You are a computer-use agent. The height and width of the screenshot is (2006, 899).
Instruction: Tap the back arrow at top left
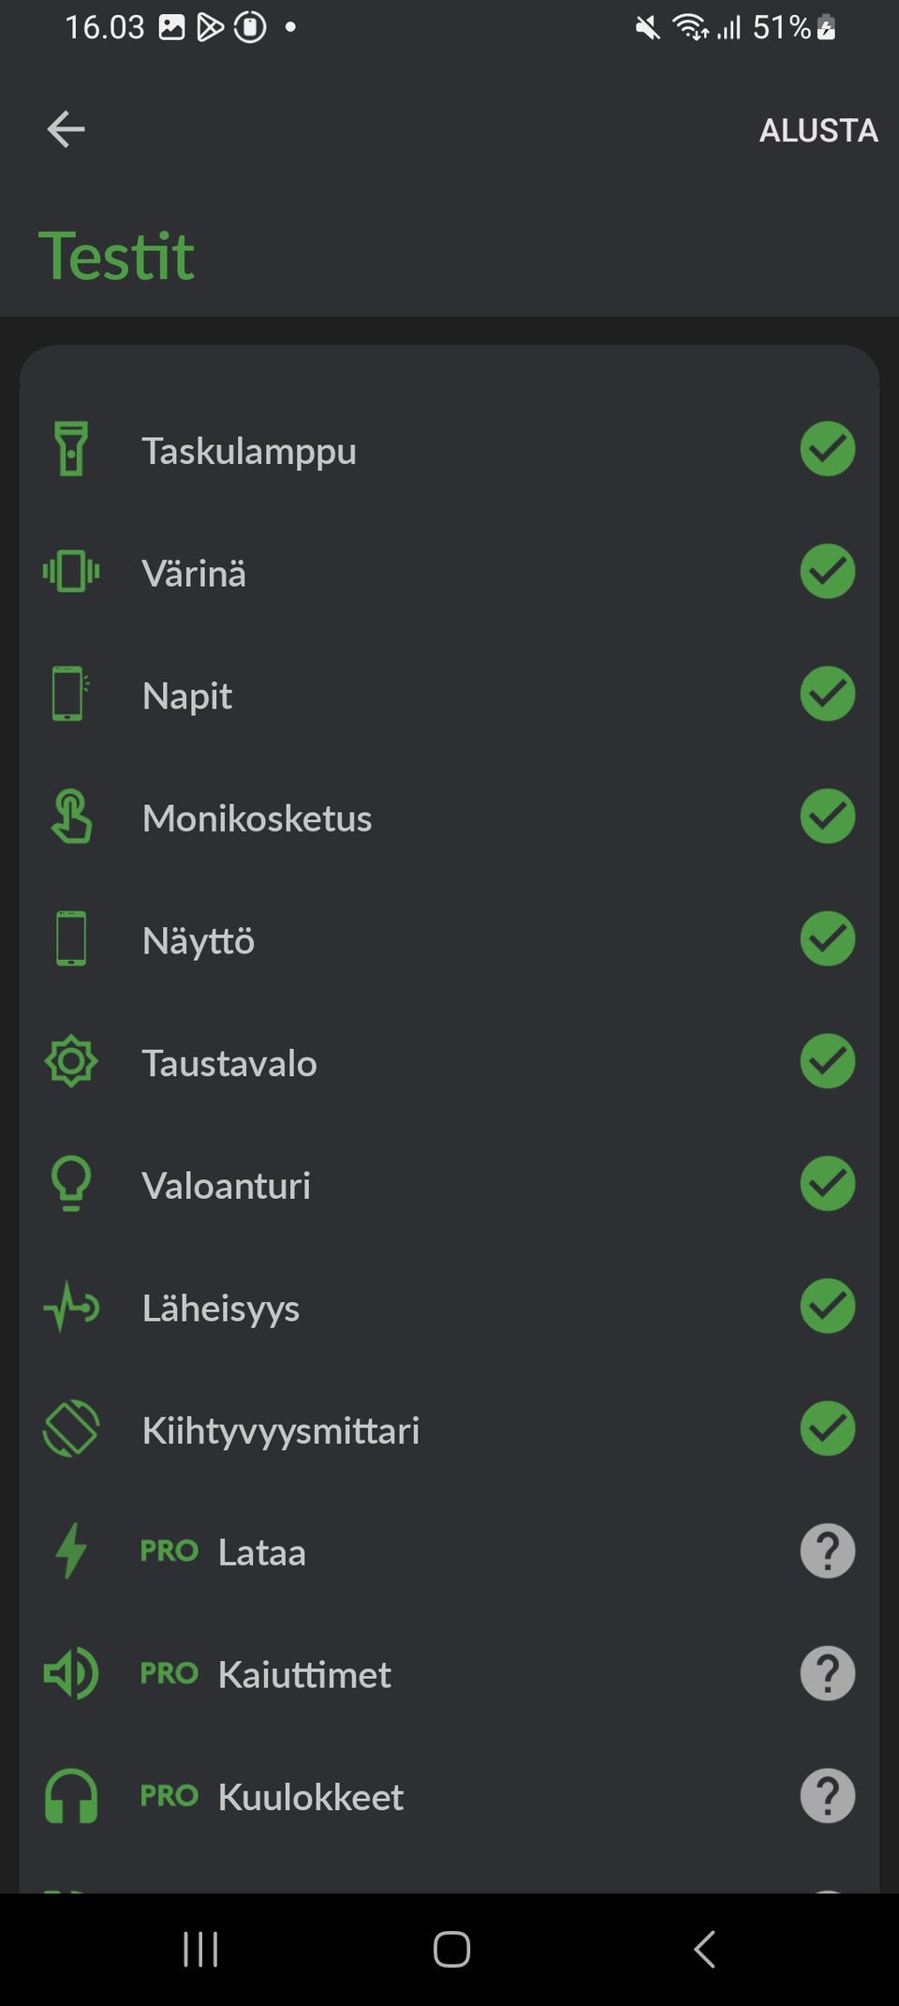pyautogui.click(x=66, y=129)
